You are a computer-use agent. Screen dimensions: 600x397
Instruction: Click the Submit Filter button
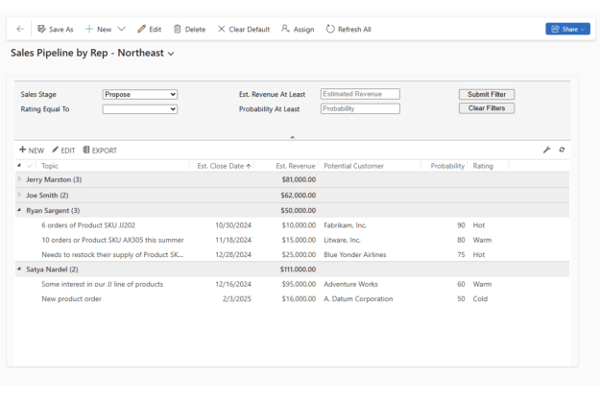pos(487,94)
